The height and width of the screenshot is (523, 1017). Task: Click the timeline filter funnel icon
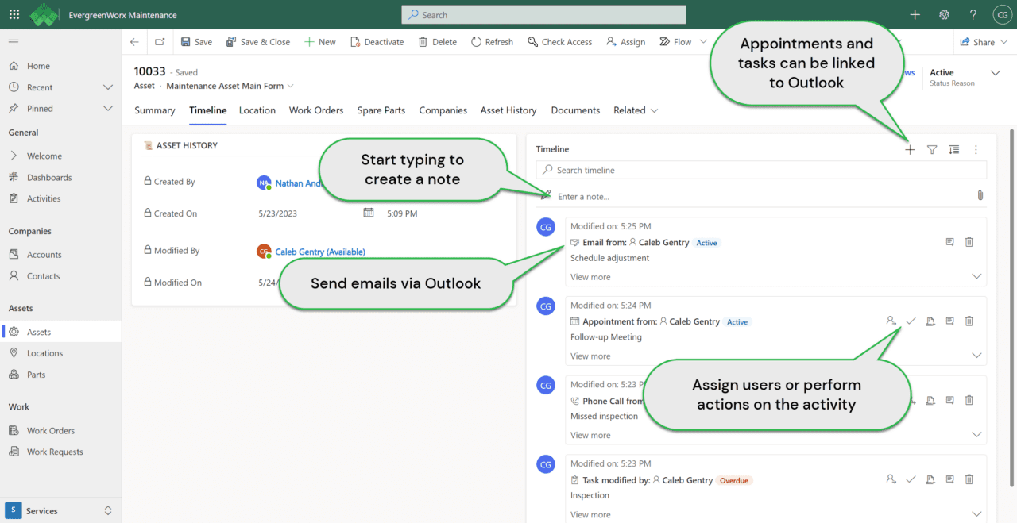[932, 149]
